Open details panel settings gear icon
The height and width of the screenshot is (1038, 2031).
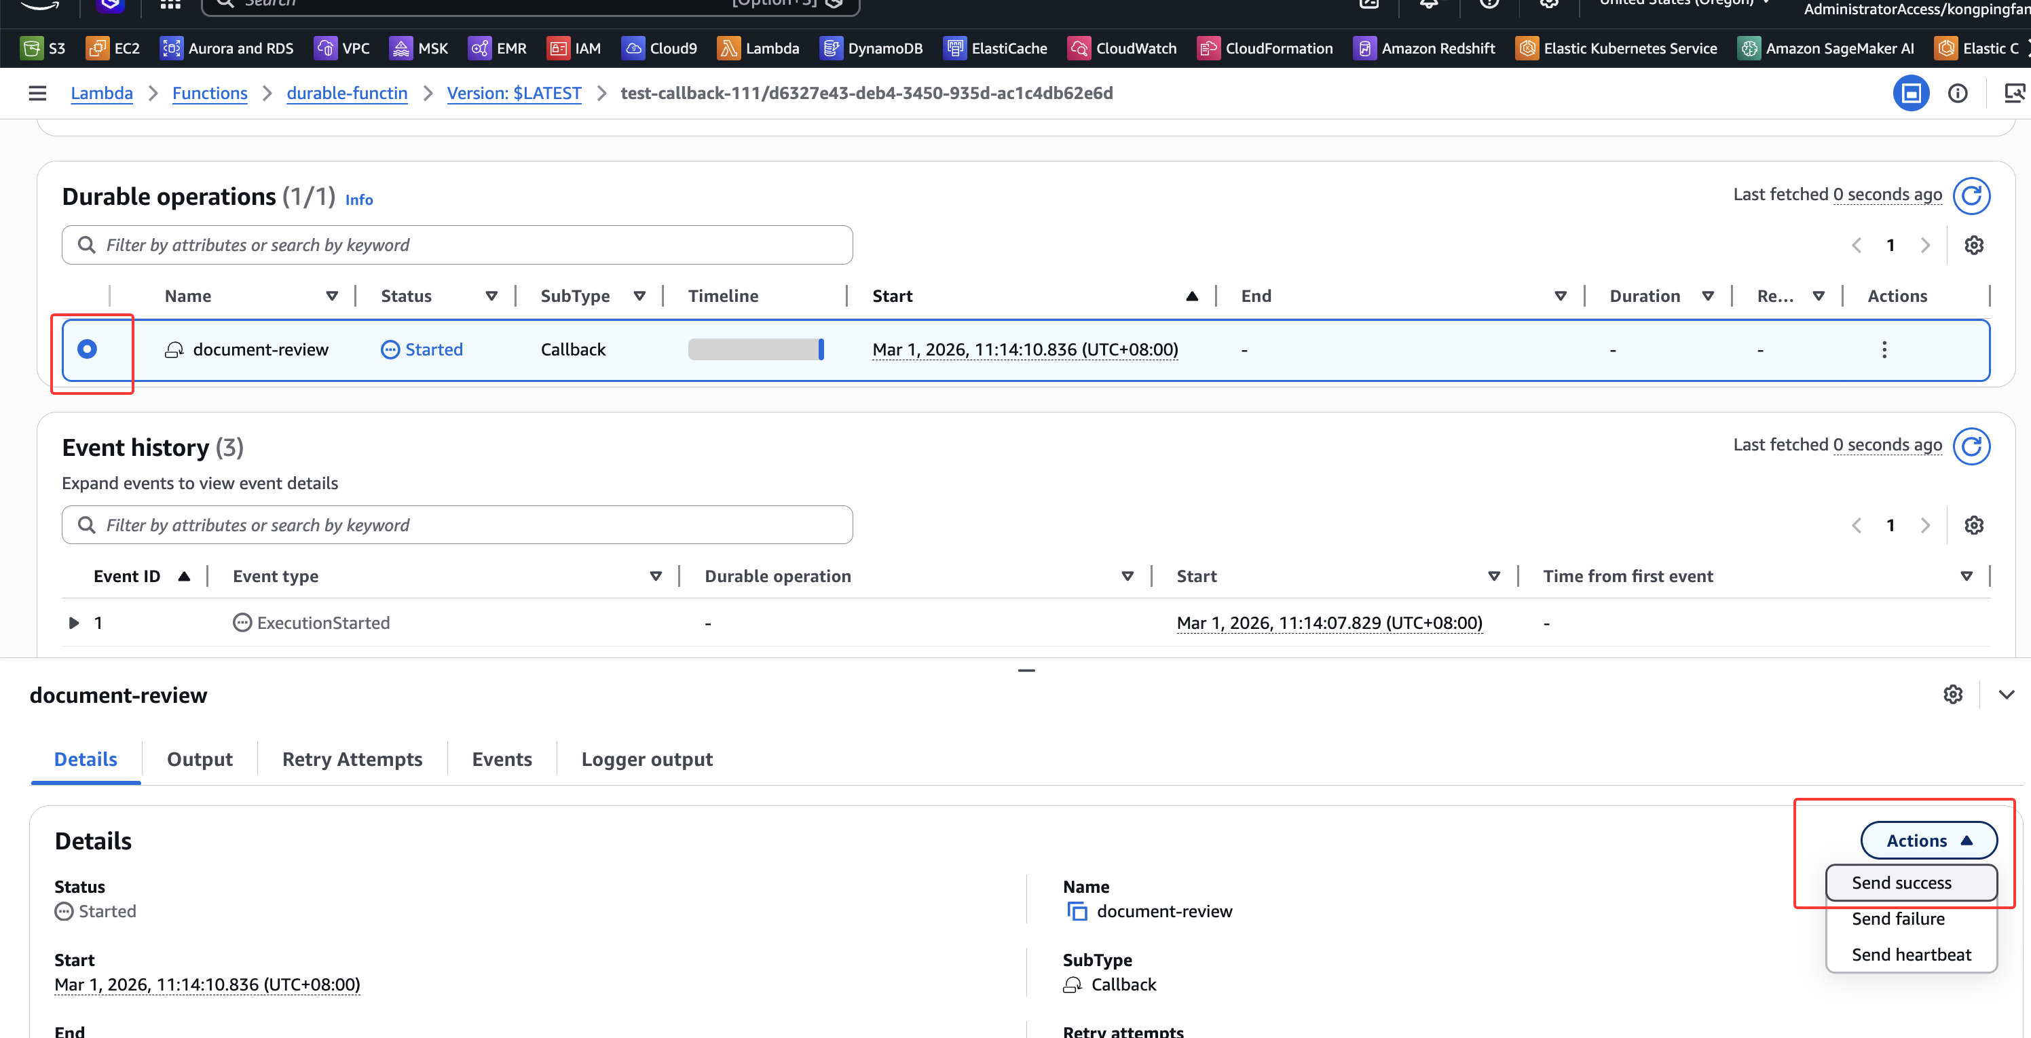[1952, 694]
